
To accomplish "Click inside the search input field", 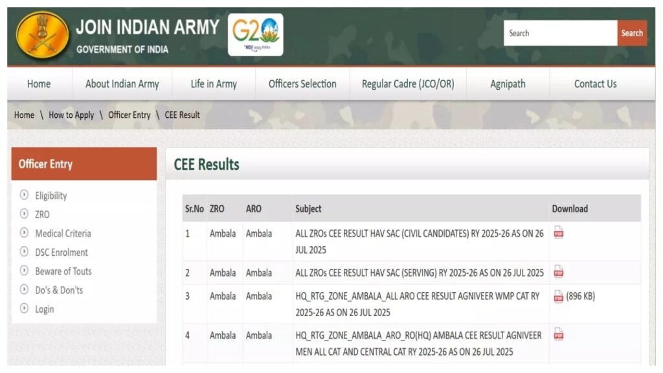I will [560, 33].
